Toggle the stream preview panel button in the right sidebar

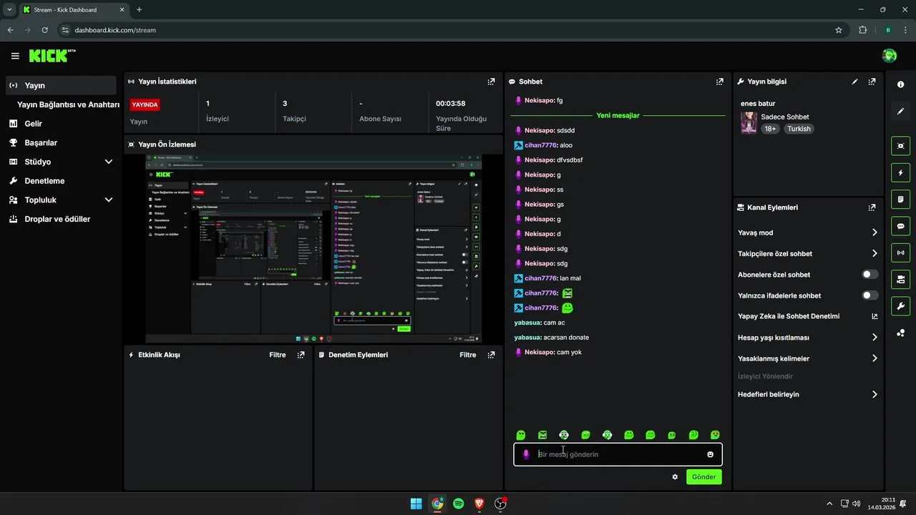pyautogui.click(x=900, y=146)
